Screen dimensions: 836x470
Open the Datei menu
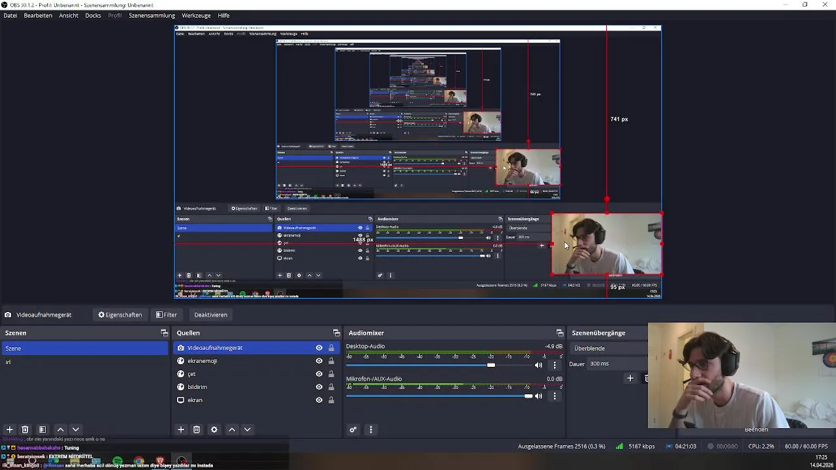click(10, 15)
